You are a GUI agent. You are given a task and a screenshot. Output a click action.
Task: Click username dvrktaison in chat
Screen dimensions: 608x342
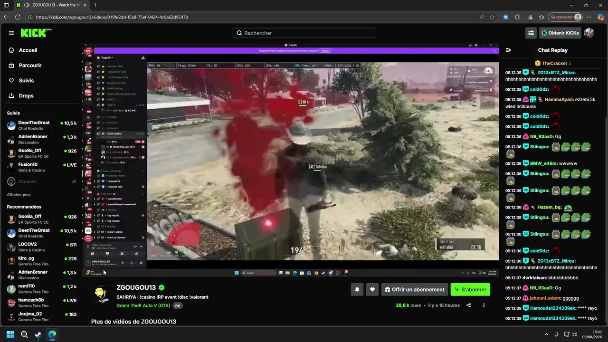[x=535, y=277]
